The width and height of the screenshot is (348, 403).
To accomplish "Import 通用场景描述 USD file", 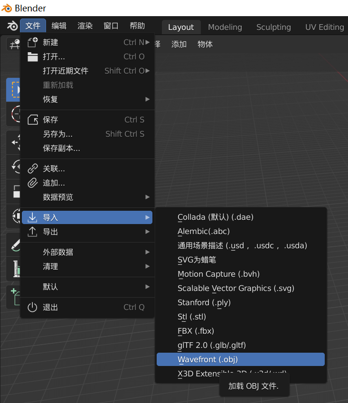I will (x=241, y=246).
